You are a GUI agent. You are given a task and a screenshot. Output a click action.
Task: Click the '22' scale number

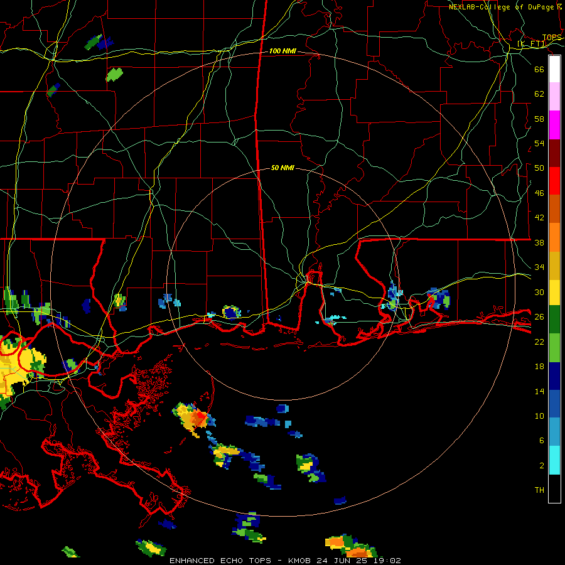(x=539, y=342)
